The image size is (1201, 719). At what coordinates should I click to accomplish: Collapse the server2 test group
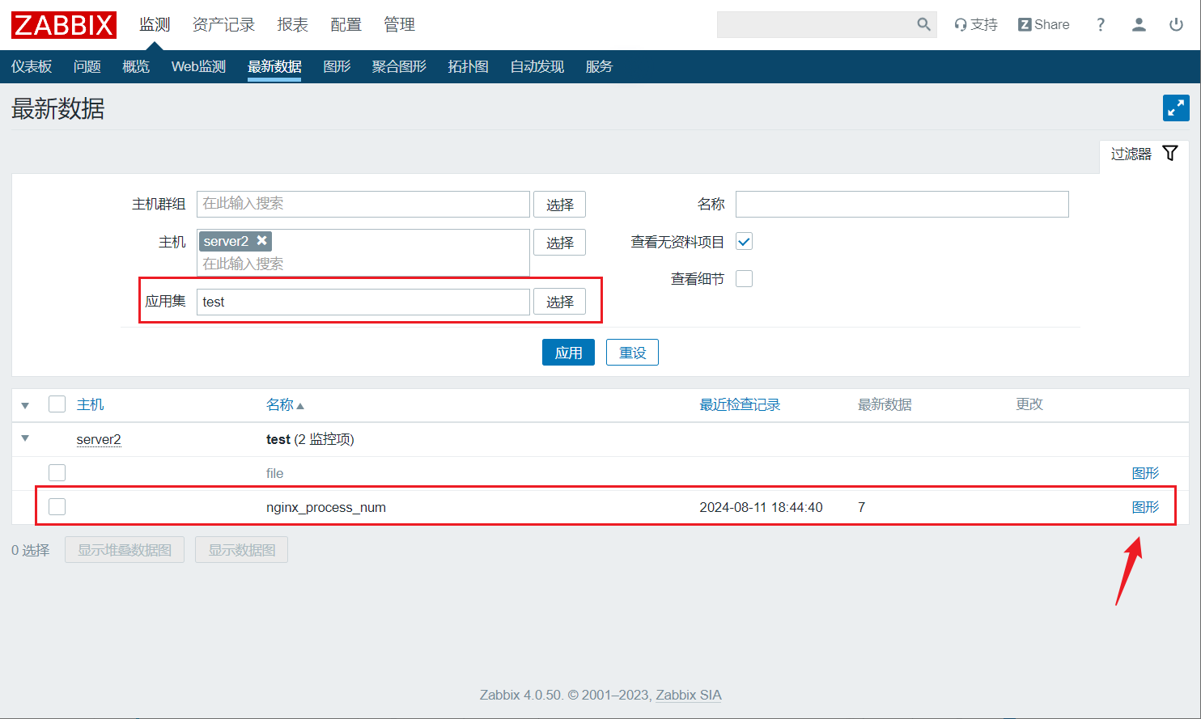coord(25,438)
